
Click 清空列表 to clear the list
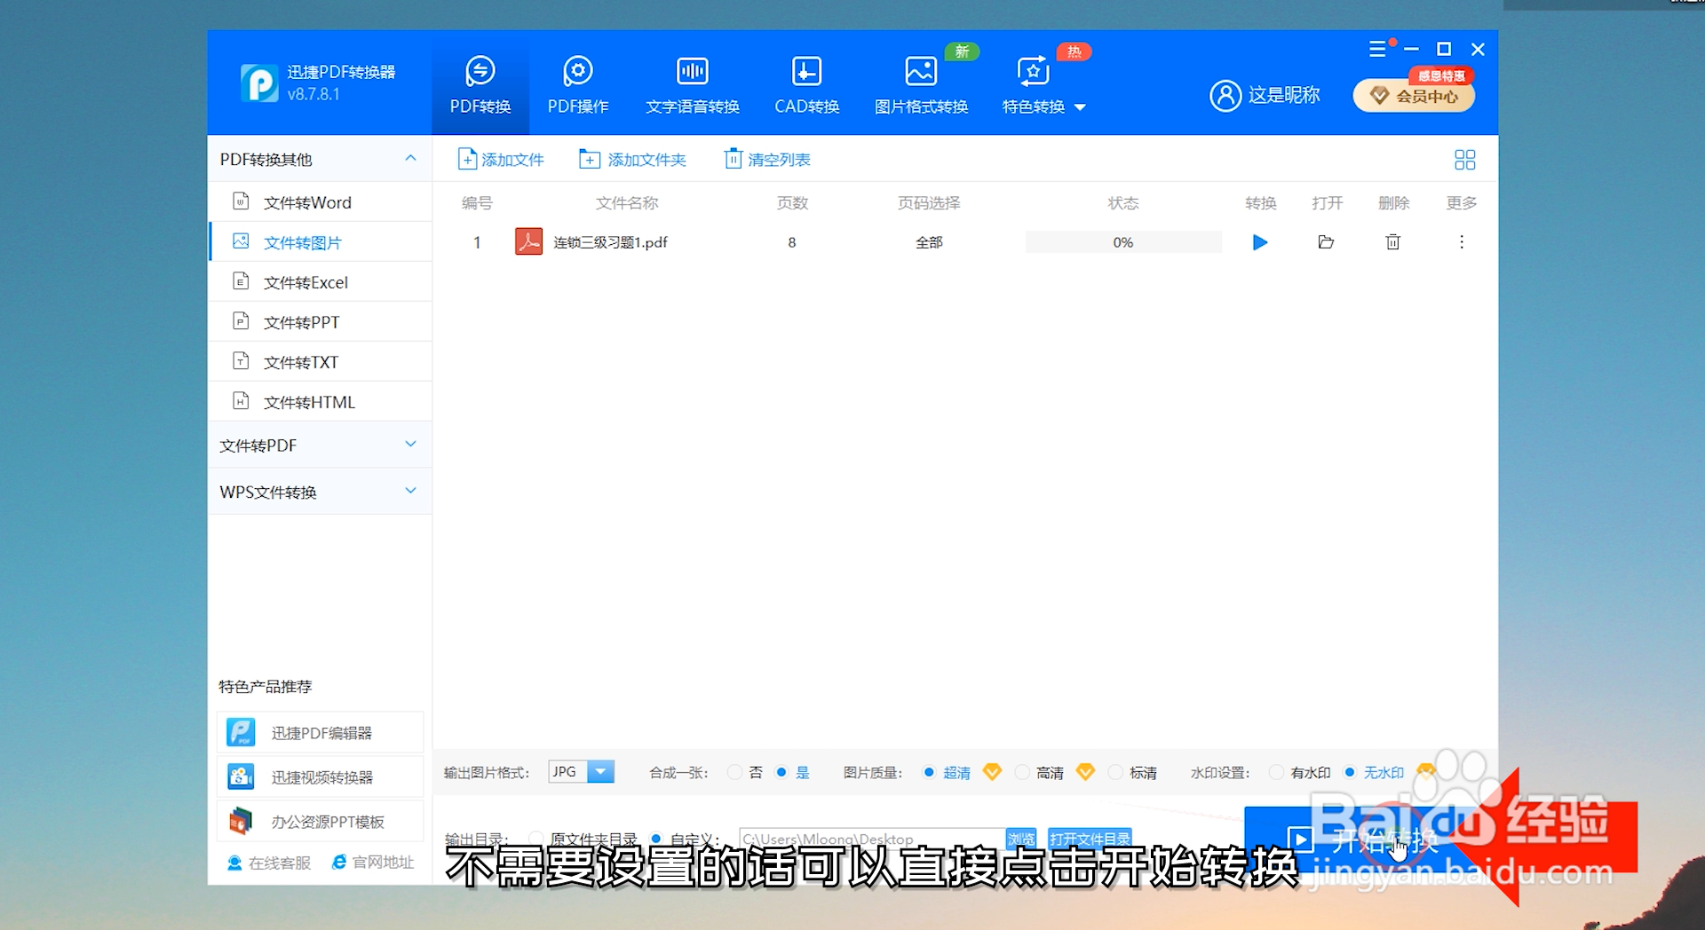tap(767, 159)
